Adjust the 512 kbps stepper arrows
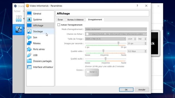175x98 pixels. [145, 51]
